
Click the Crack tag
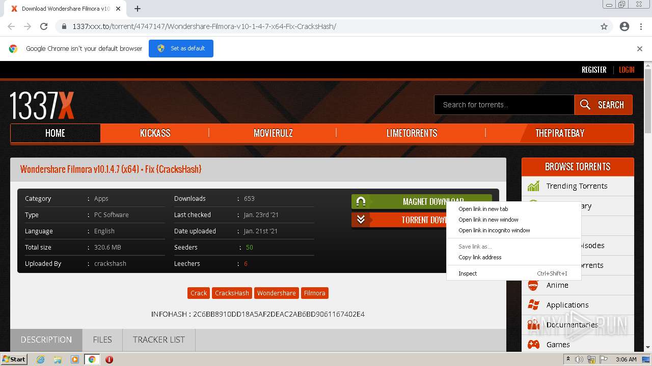199,293
